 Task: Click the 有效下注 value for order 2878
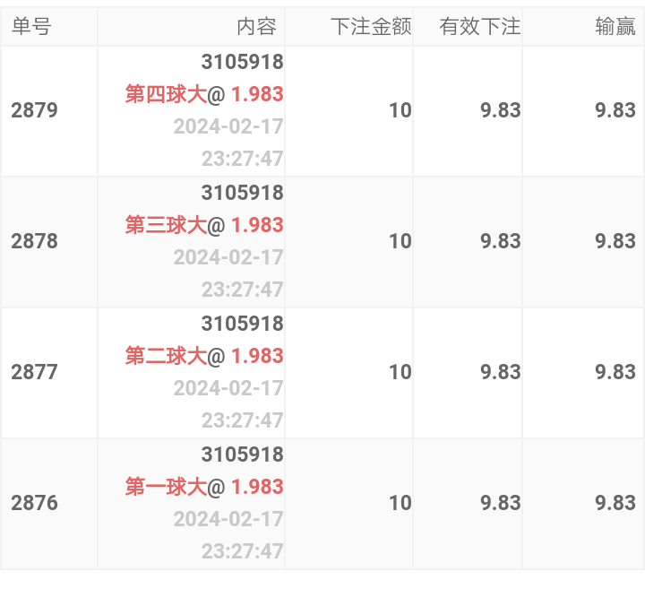coord(501,241)
